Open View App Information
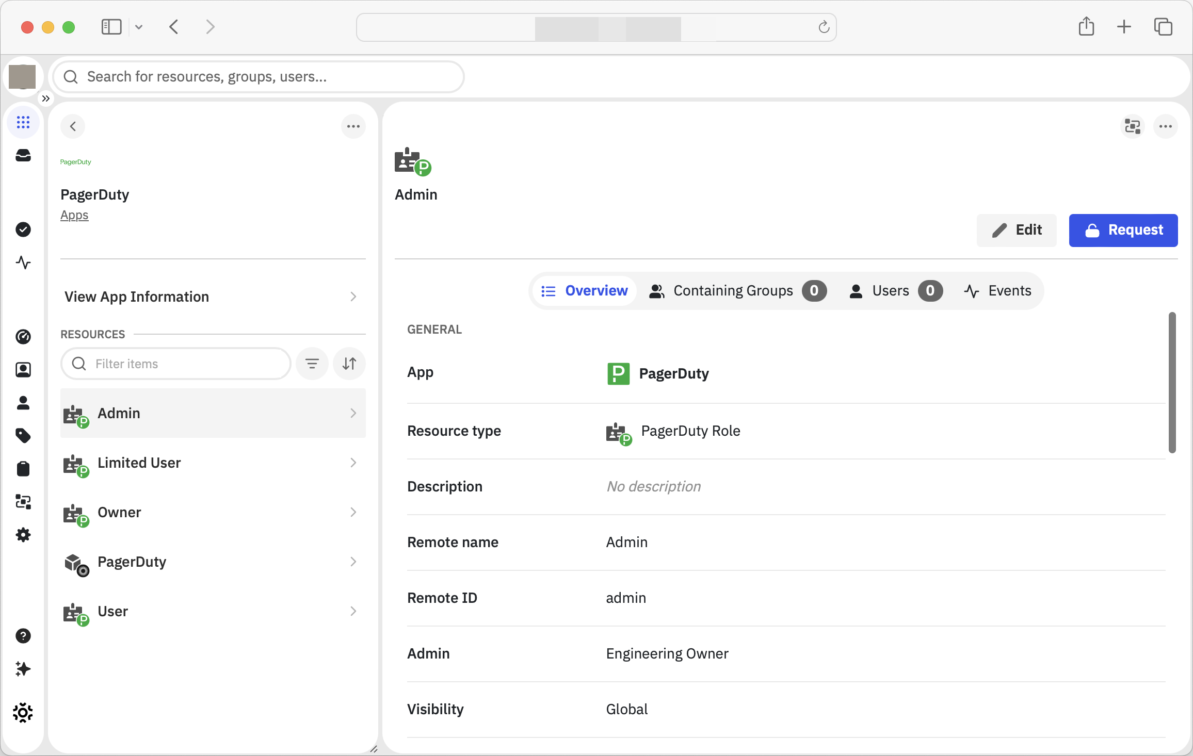The image size is (1193, 756). click(213, 297)
